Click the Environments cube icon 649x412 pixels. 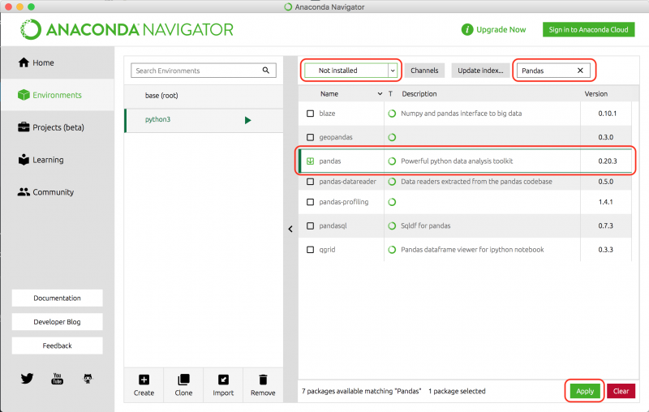(24, 95)
